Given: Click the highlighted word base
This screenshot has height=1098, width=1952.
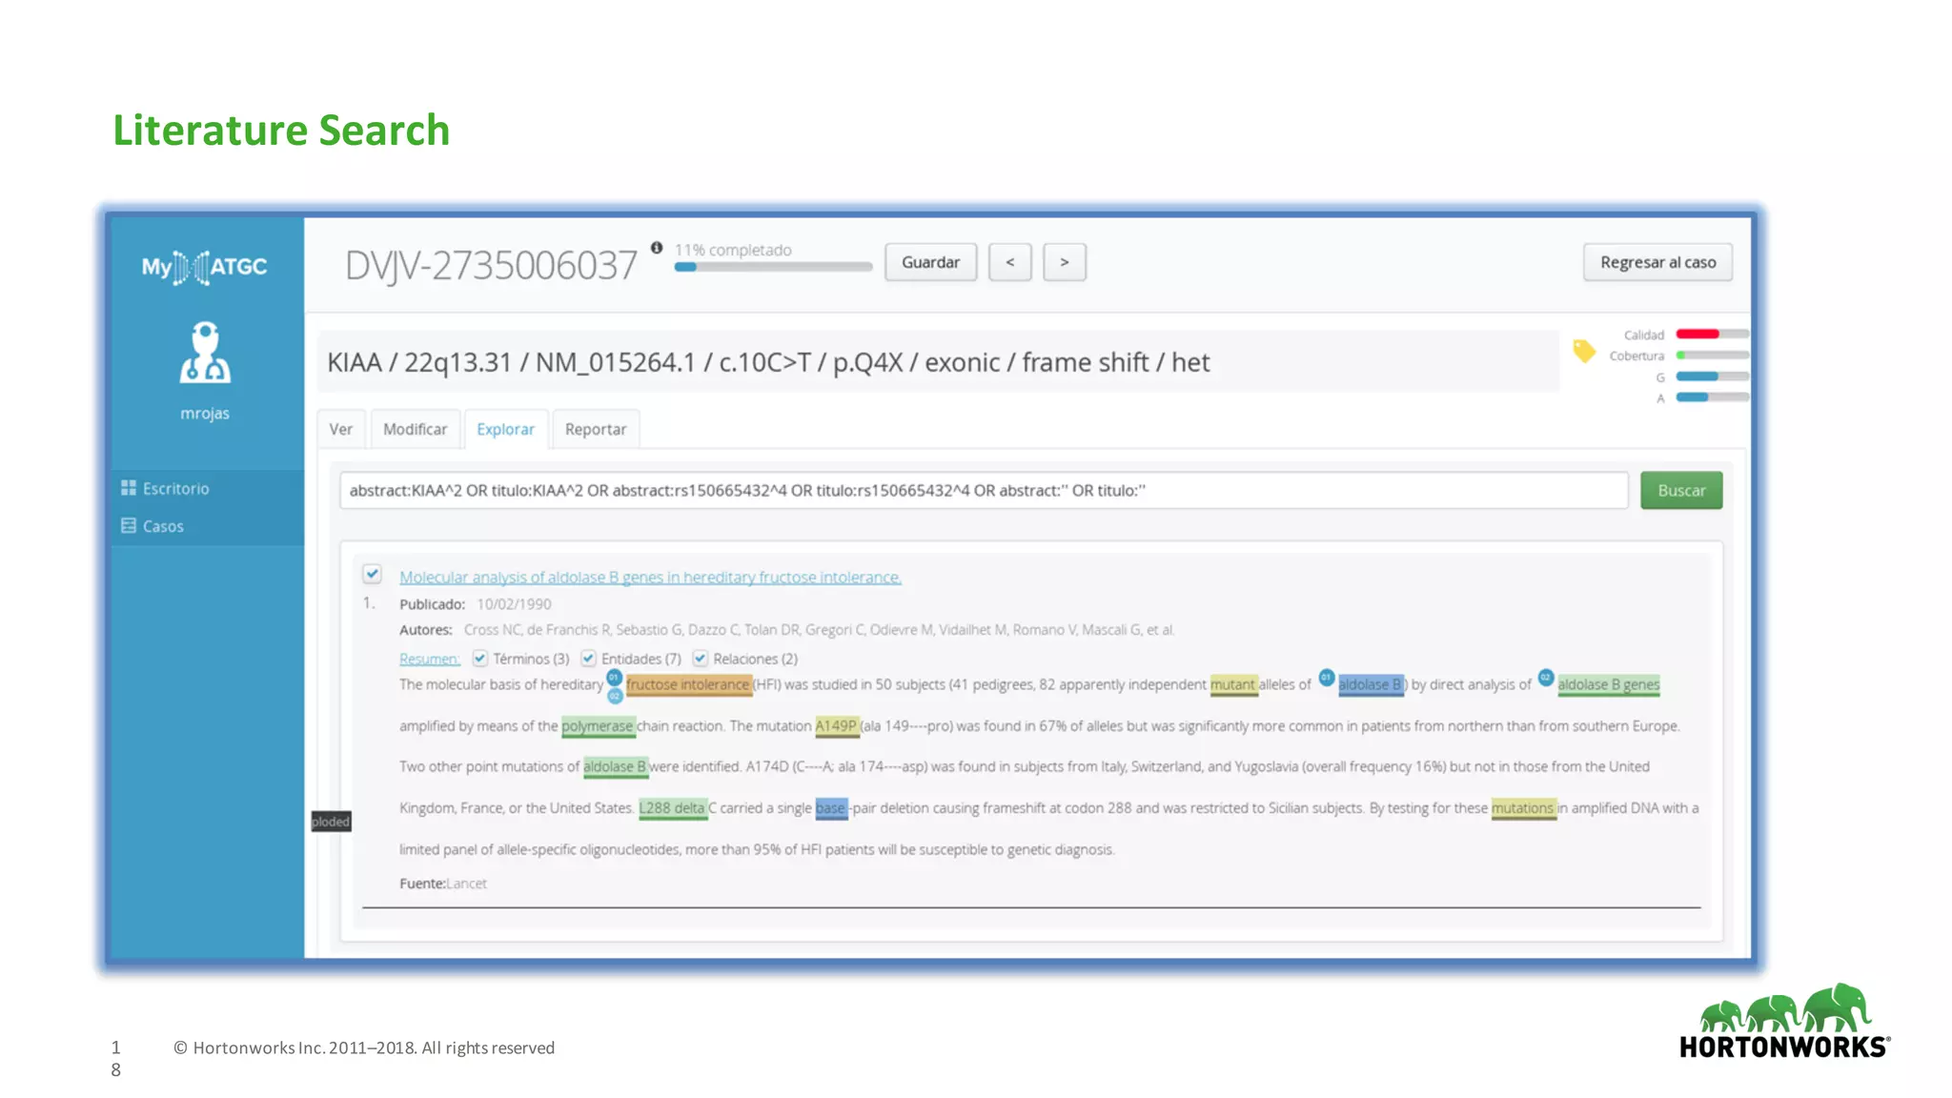Looking at the screenshot, I should pyautogui.click(x=831, y=808).
